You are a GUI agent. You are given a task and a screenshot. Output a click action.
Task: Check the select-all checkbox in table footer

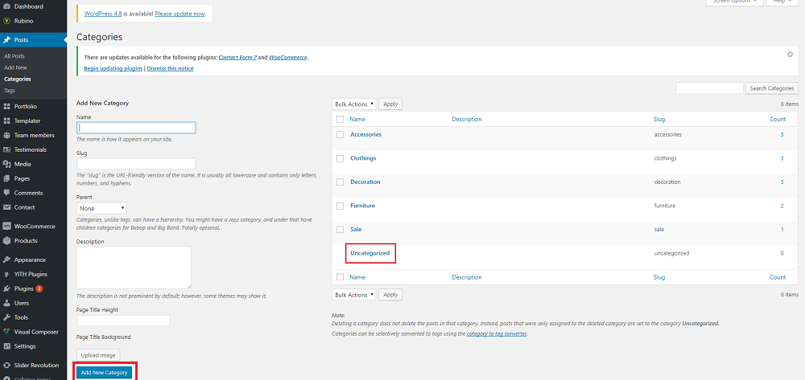tap(340, 277)
